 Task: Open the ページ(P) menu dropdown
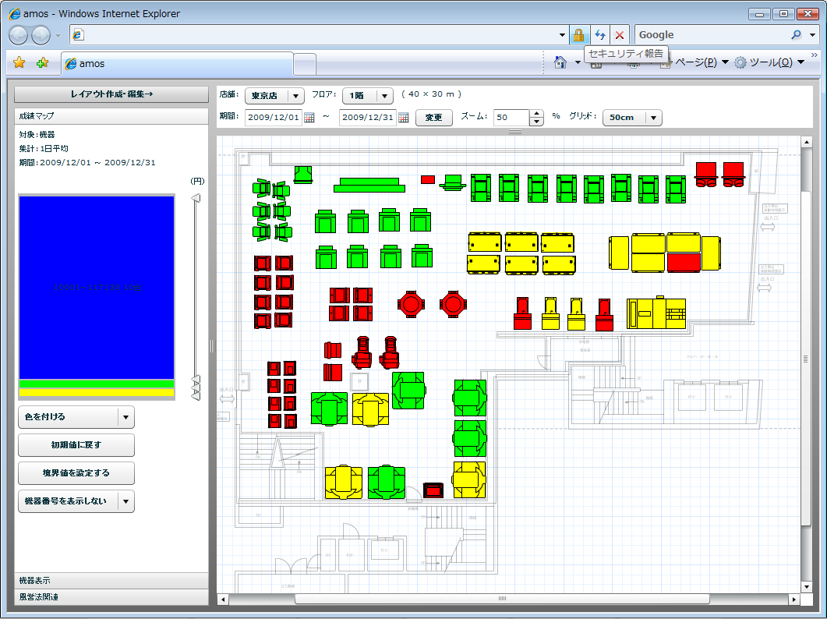(x=725, y=62)
